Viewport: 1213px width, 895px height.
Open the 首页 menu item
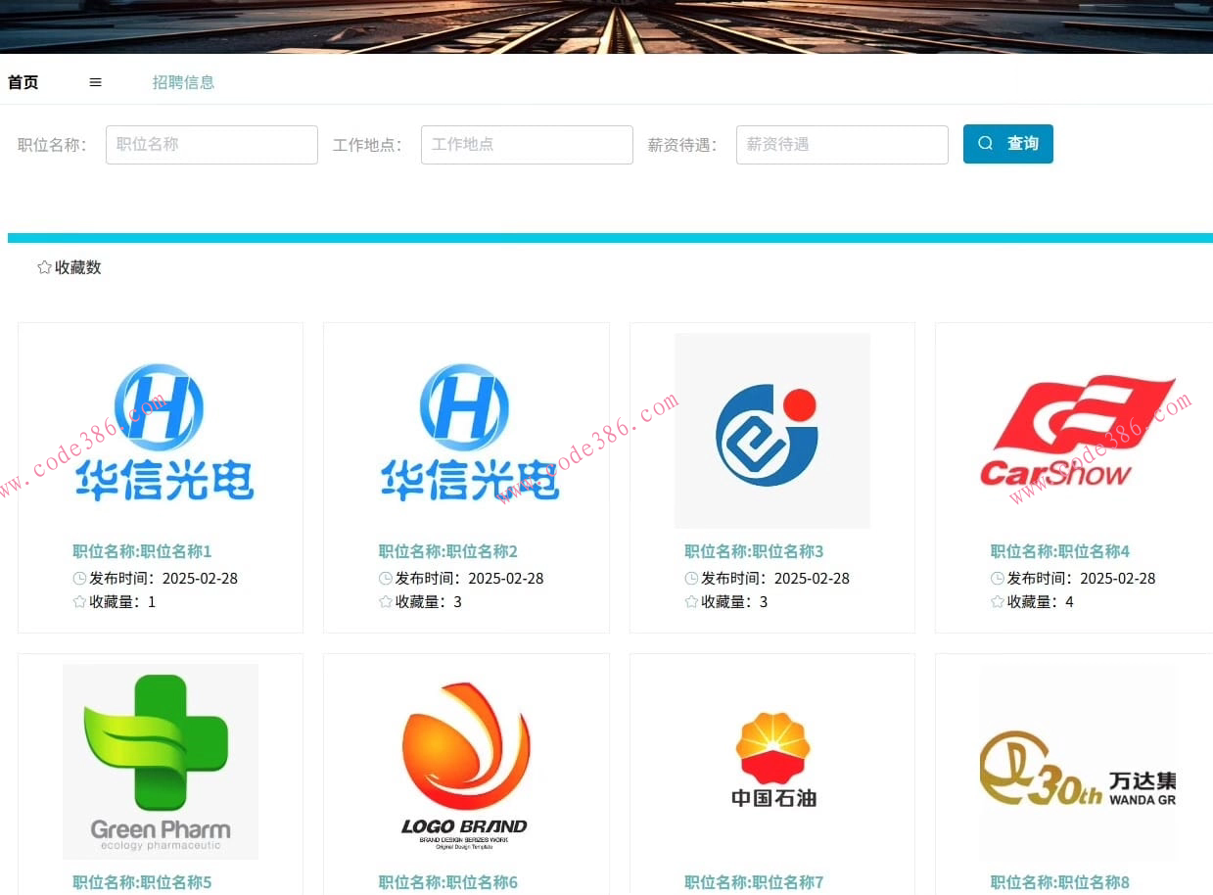click(23, 82)
